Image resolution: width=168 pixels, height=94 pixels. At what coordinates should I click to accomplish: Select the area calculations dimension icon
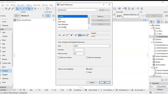[87, 35]
